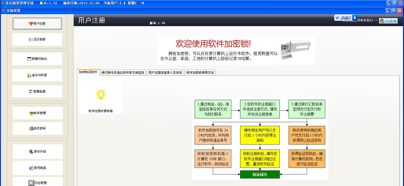
Task: Click the app icon in the title bar
Action: (x=3, y=3)
